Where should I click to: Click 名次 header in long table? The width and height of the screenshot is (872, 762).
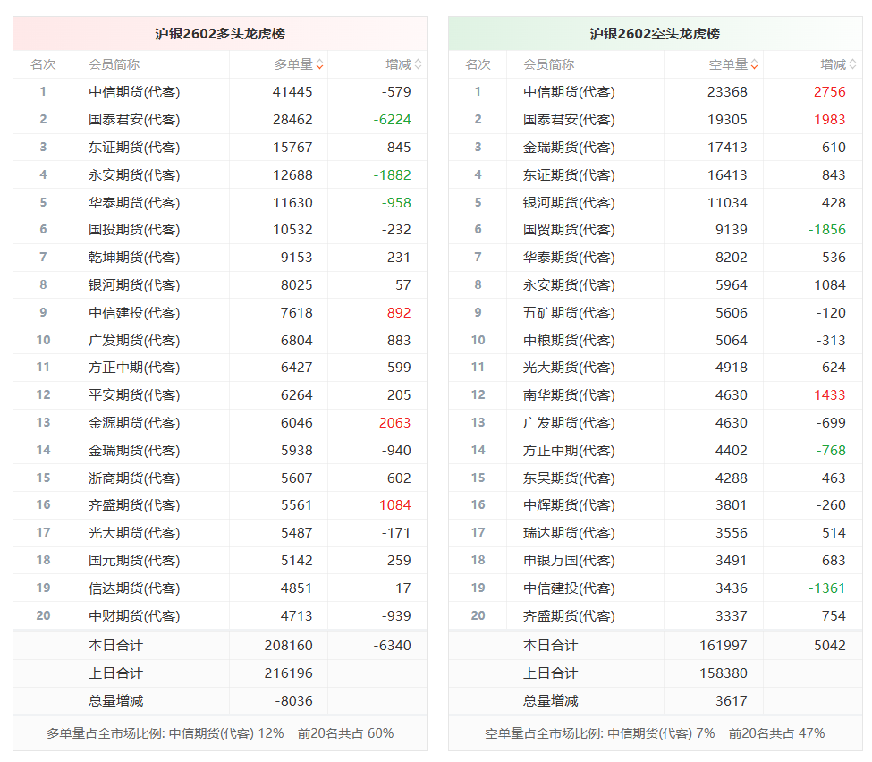click(x=43, y=64)
